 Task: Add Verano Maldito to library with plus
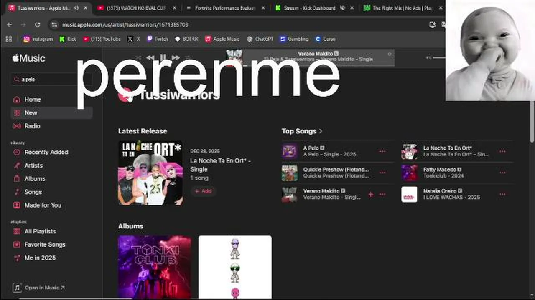click(371, 194)
